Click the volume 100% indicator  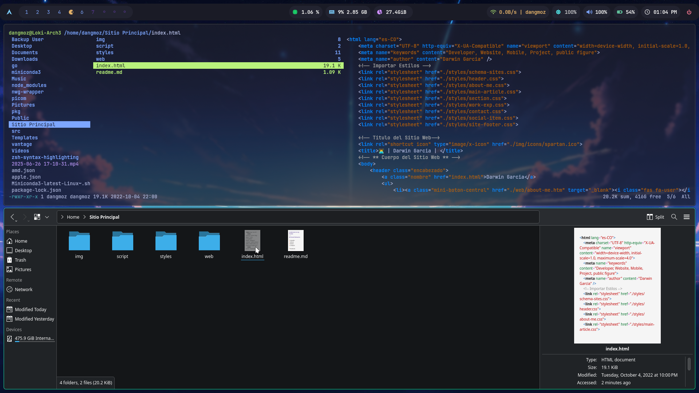click(597, 12)
